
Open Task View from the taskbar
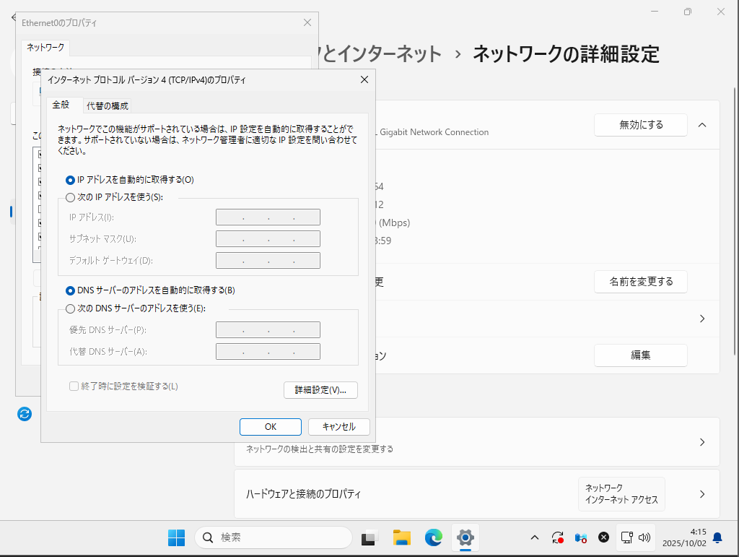pyautogui.click(x=369, y=537)
